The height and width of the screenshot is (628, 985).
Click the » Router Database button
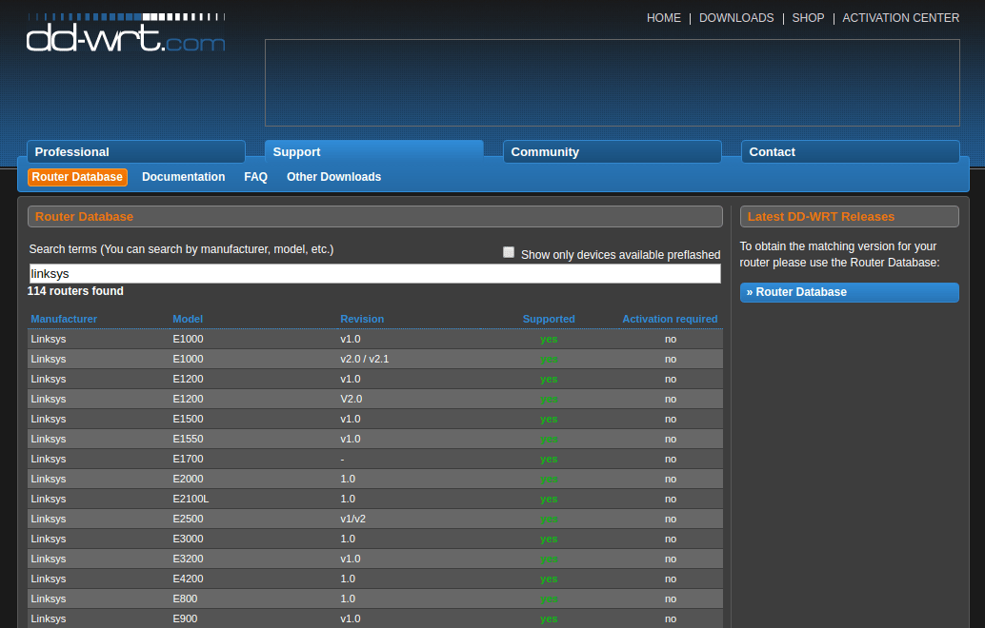850,292
